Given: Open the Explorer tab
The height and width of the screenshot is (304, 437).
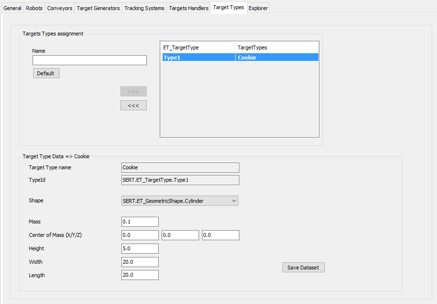Looking at the screenshot, I should pos(258,8).
